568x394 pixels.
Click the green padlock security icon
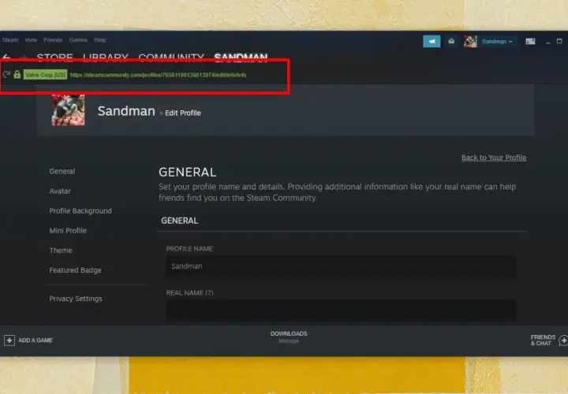[x=17, y=75]
